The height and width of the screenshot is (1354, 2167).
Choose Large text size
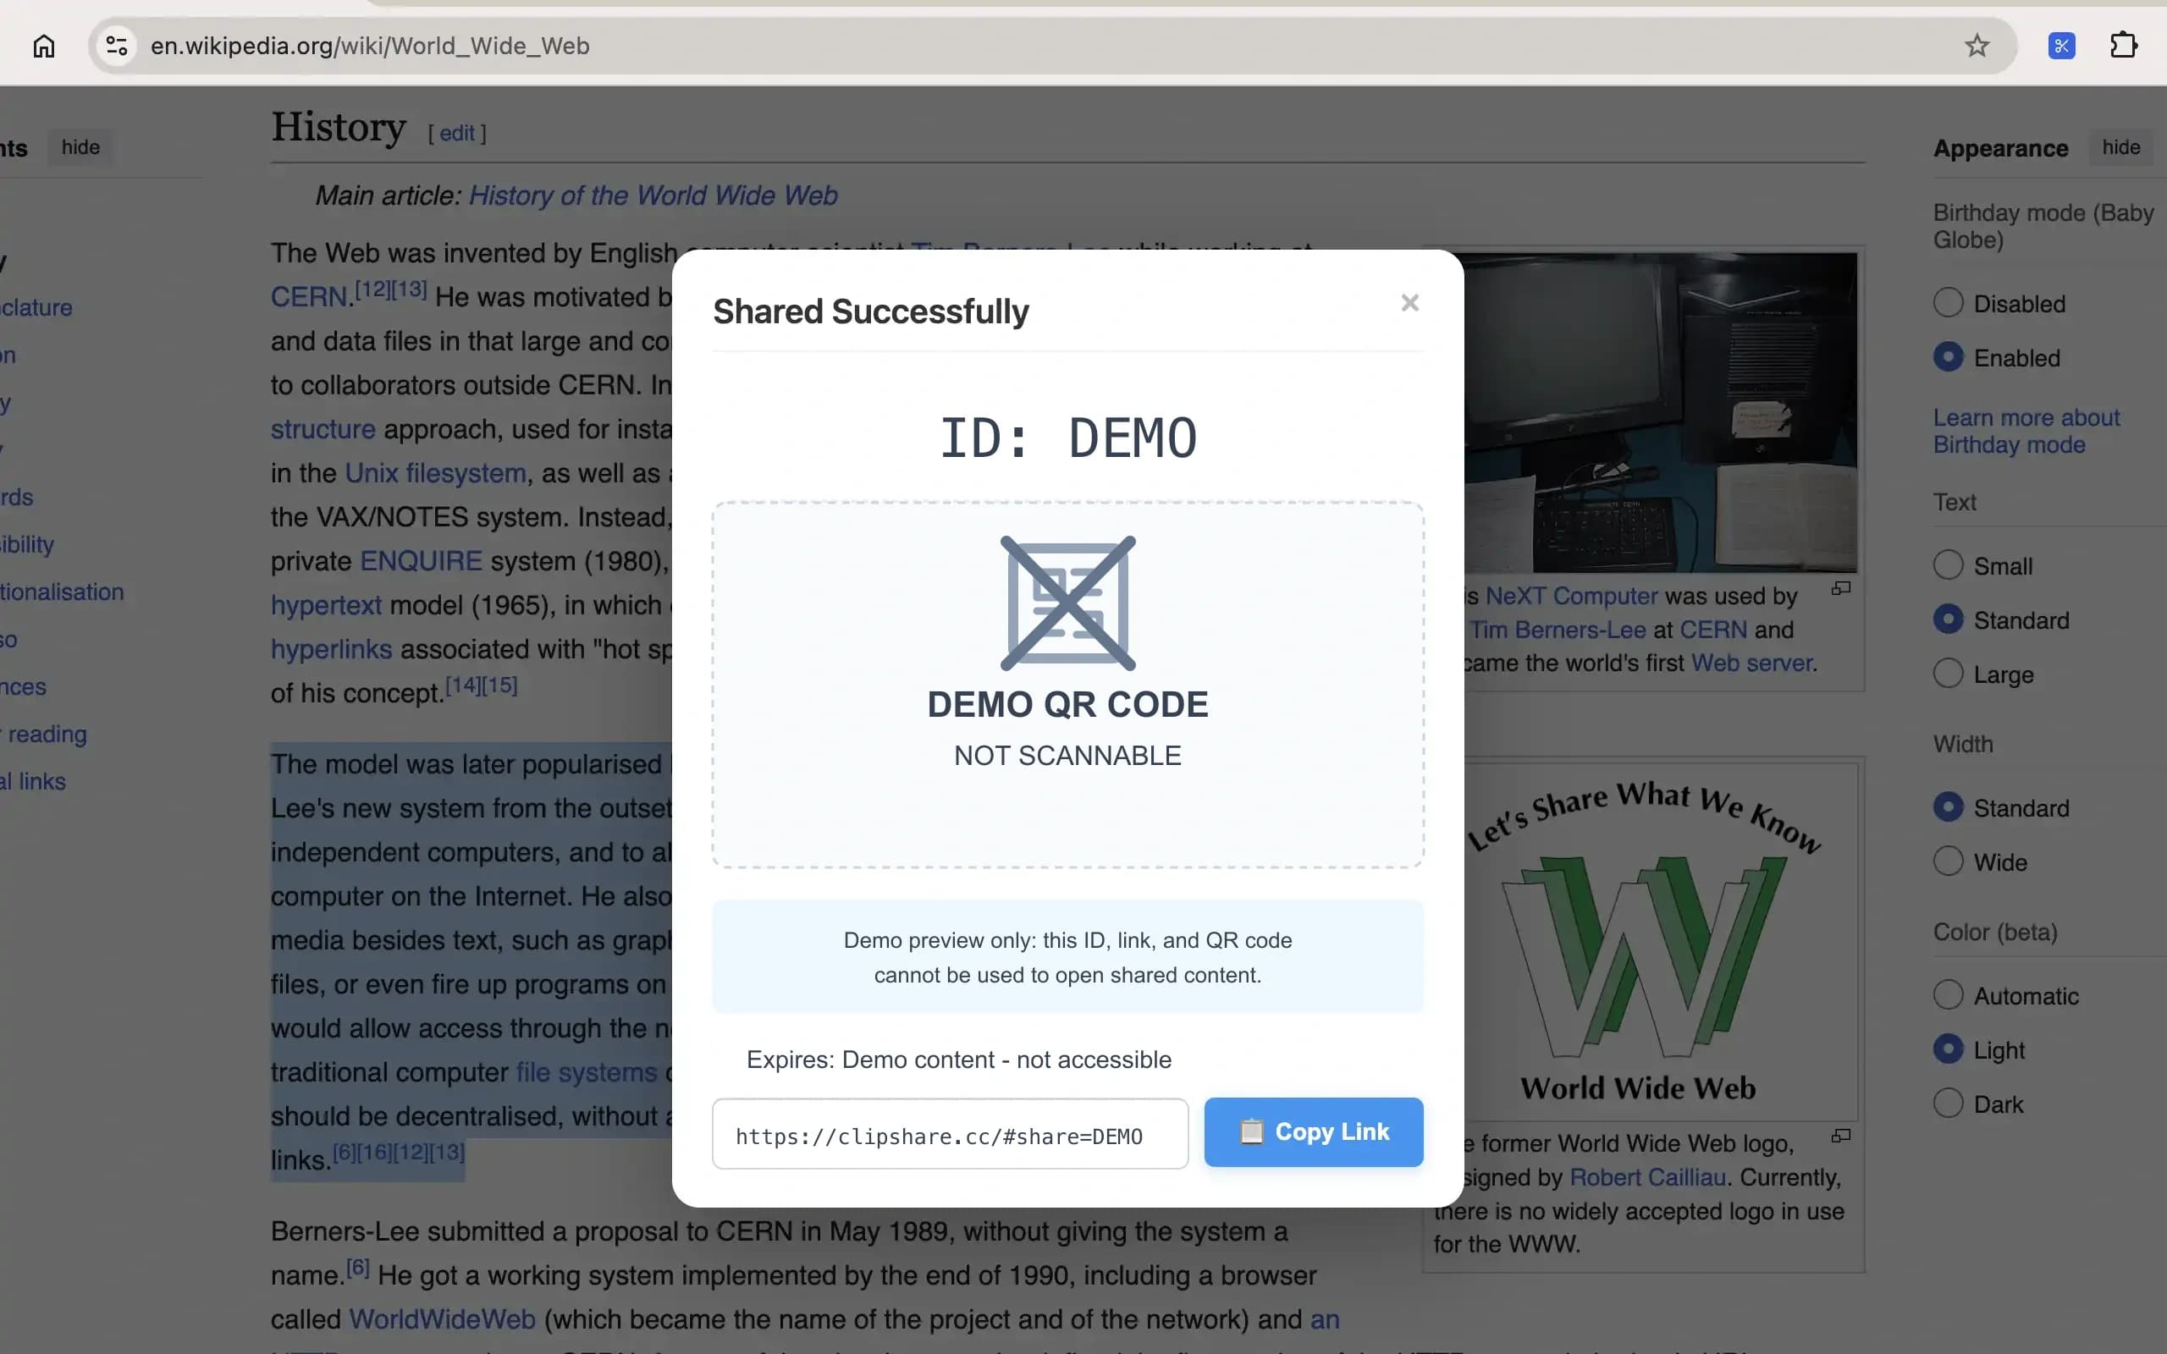coord(1948,674)
